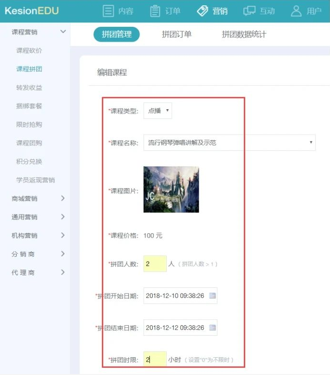Viewport: 330px width, 375px height.
Task: Click the 内容 document icon in top bar
Action: pyautogui.click(x=109, y=11)
